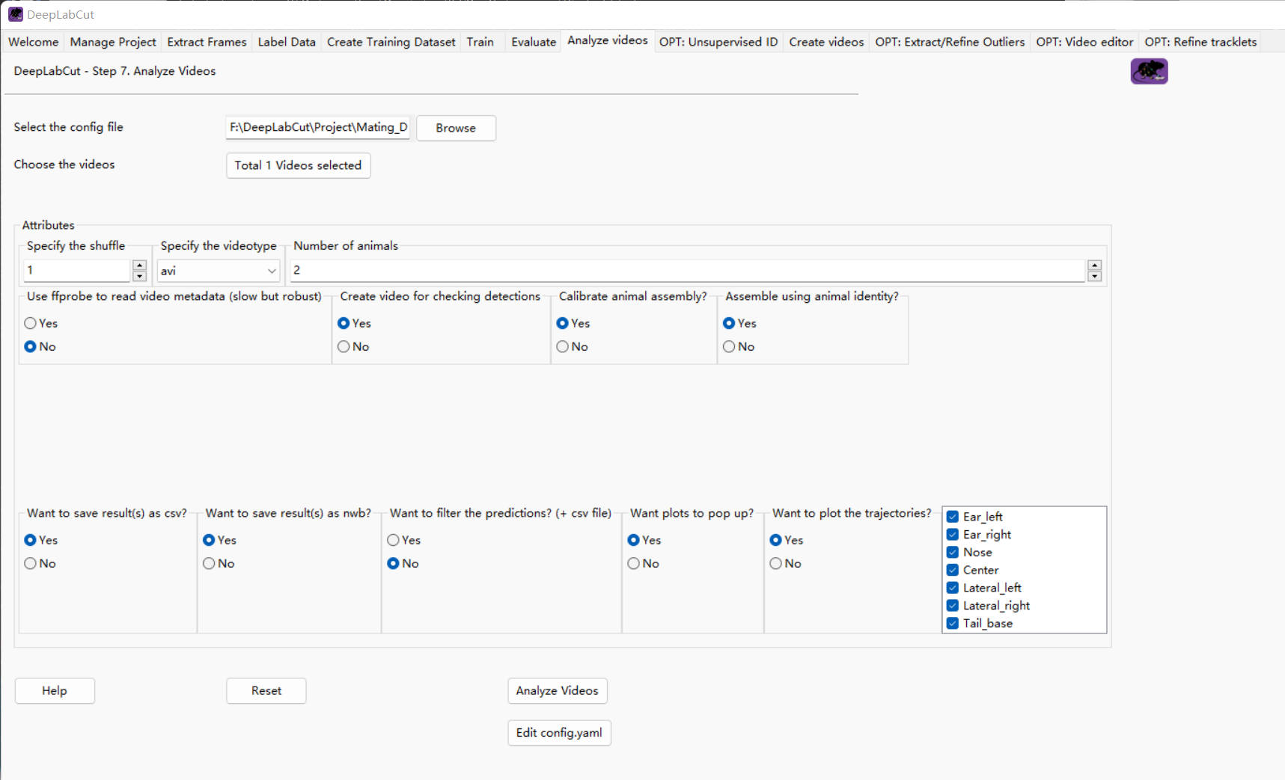The height and width of the screenshot is (780, 1285).
Task: Select the Analyze videos tab
Action: tap(608, 40)
